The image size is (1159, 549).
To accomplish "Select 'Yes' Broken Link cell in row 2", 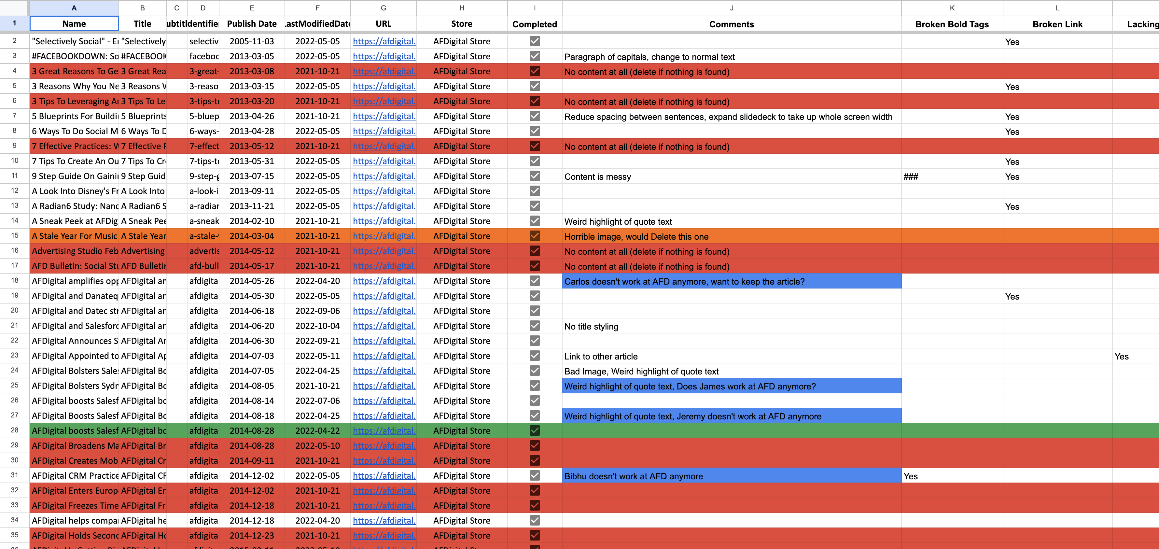I will pyautogui.click(x=1057, y=41).
